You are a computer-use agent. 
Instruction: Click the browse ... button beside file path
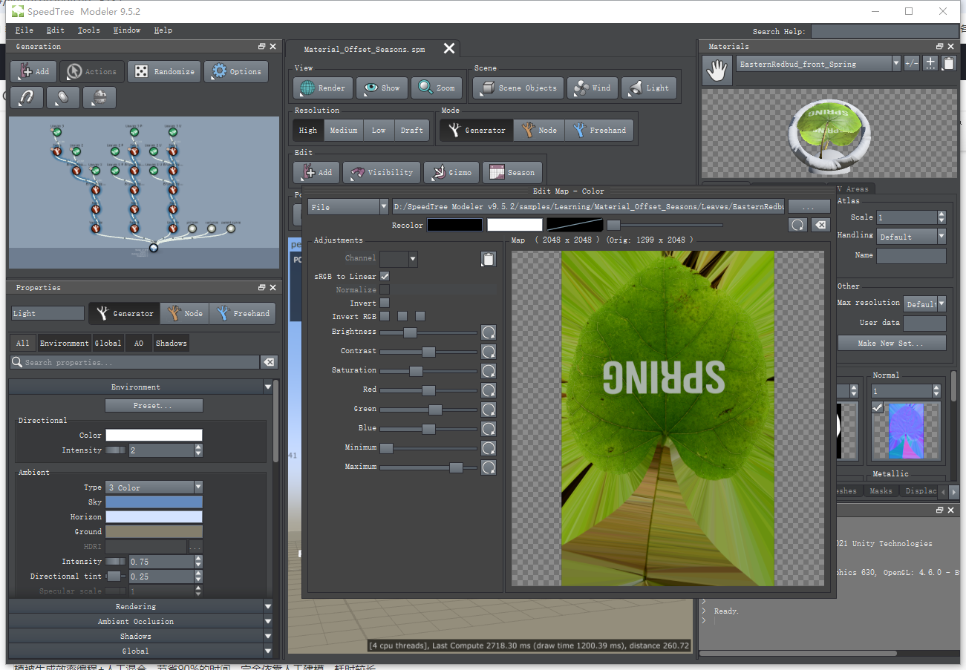point(809,207)
